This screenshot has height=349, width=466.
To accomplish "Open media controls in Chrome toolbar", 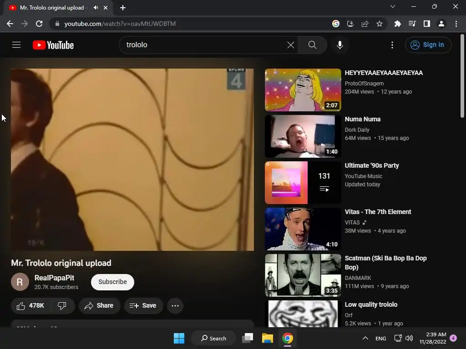I will tap(412, 24).
